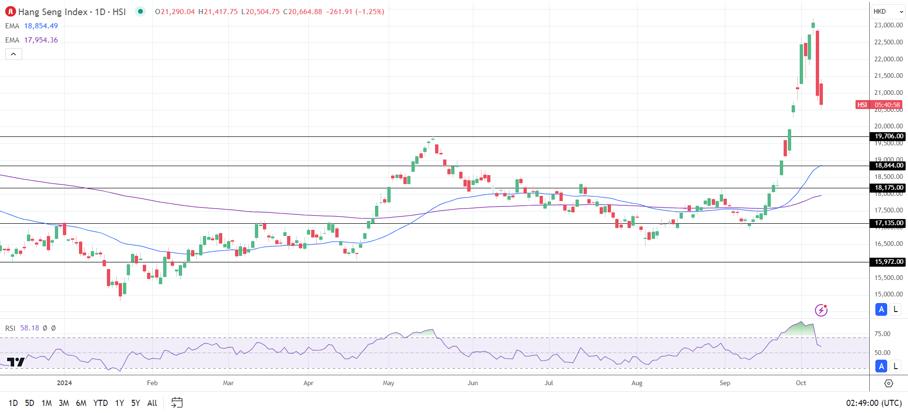Click the change value −261.91 (−1.25%)
This screenshot has height=413, width=908.
point(355,12)
